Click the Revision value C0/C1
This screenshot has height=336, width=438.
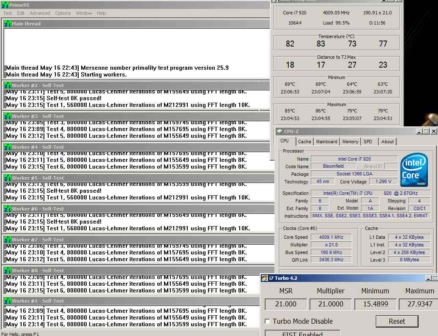click(x=419, y=208)
